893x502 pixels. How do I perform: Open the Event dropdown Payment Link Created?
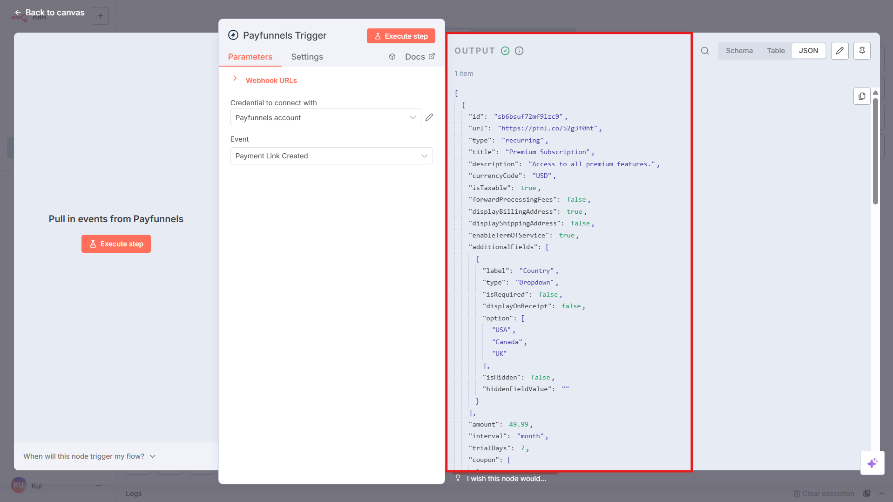(331, 156)
